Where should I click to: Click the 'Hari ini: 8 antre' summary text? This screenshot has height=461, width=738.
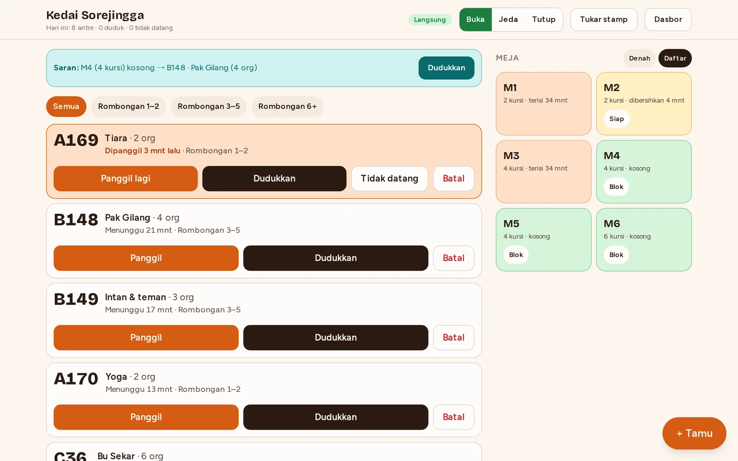click(x=109, y=28)
